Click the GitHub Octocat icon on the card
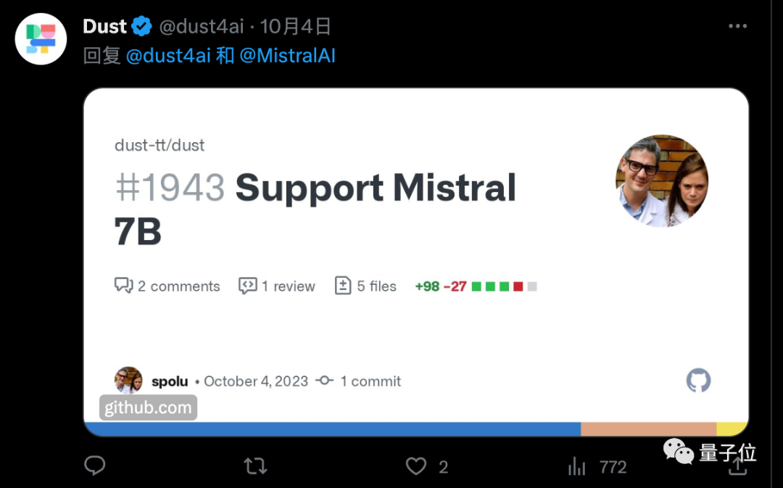Screen dimensions: 783x488 tap(698, 380)
